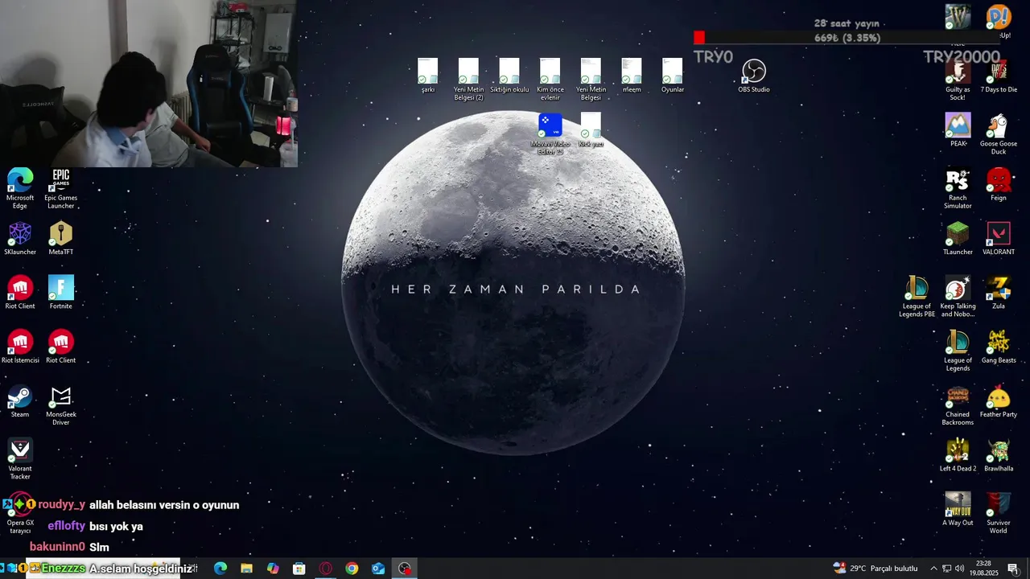Select the 7 Days to Die icon
Image resolution: width=1030 pixels, height=579 pixels.
coord(999,76)
